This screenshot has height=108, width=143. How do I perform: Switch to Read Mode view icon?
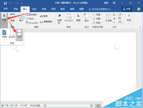(x=91, y=106)
